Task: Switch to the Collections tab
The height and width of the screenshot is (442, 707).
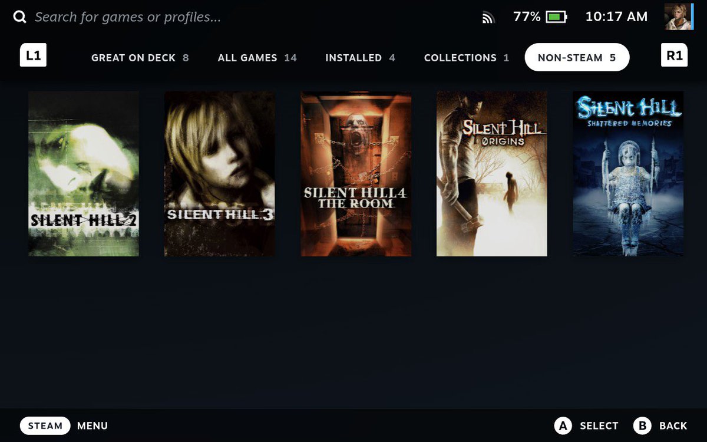Action: (466, 58)
